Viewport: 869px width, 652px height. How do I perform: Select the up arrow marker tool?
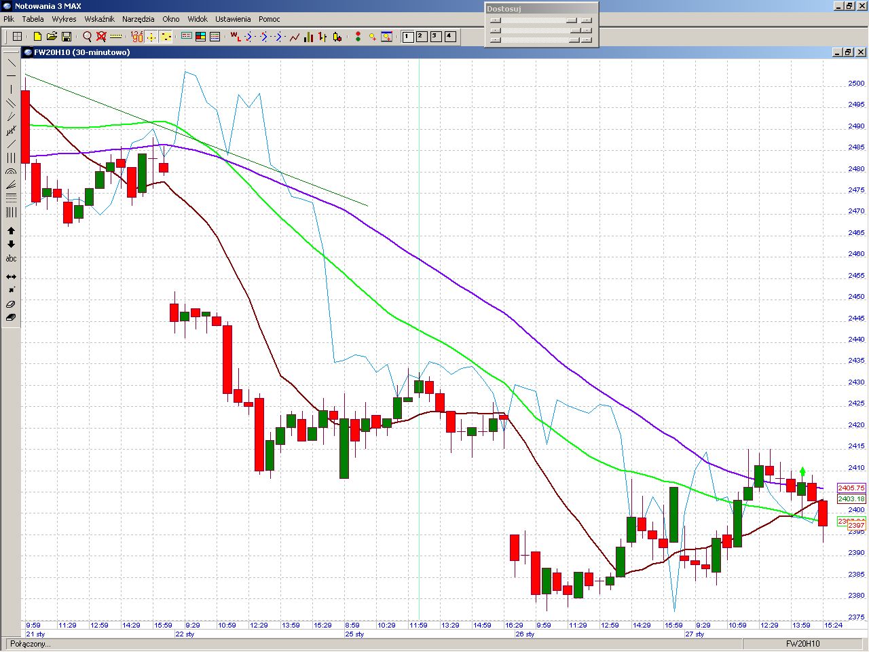11,231
